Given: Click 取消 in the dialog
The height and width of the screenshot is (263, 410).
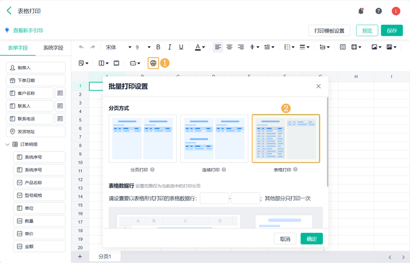Looking at the screenshot, I should pyautogui.click(x=285, y=239).
